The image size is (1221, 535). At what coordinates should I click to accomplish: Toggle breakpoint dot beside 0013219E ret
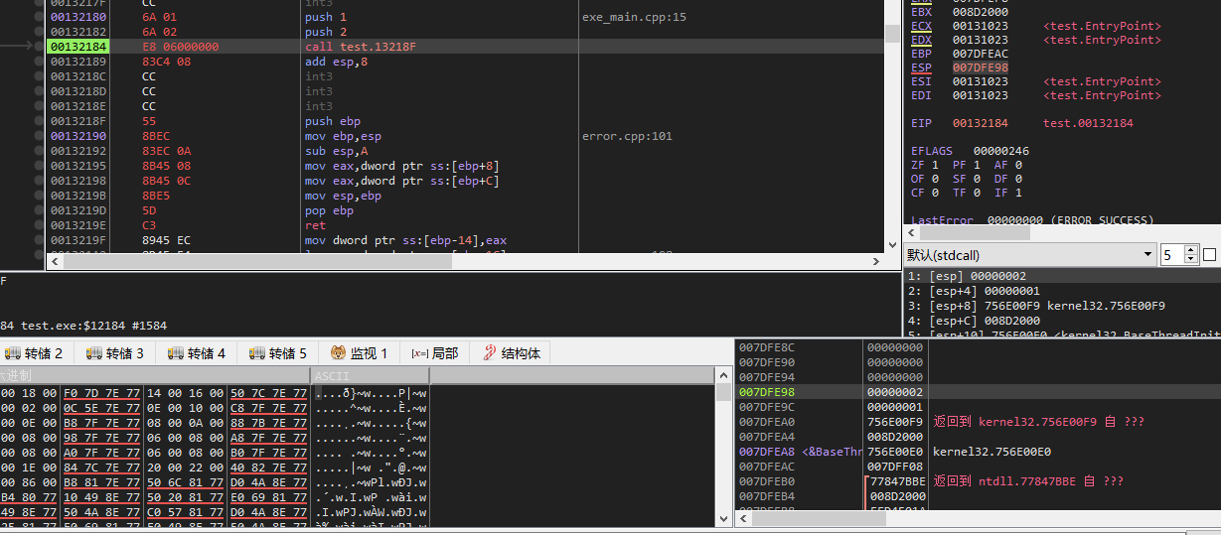click(39, 225)
